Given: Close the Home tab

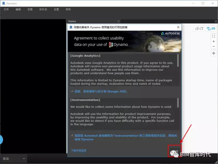Looking at the screenshot, I should coord(119,21).
